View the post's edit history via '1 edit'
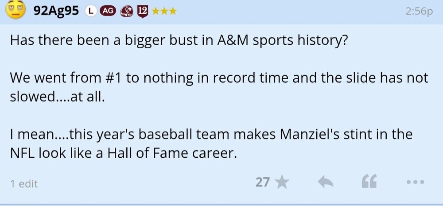The height and width of the screenshot is (206, 443). click(x=24, y=183)
